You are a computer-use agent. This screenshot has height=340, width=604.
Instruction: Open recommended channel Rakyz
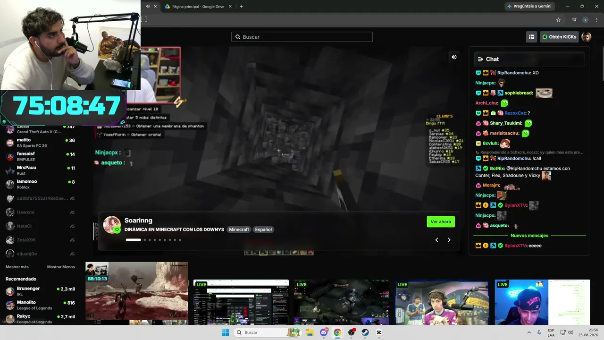pyautogui.click(x=40, y=319)
